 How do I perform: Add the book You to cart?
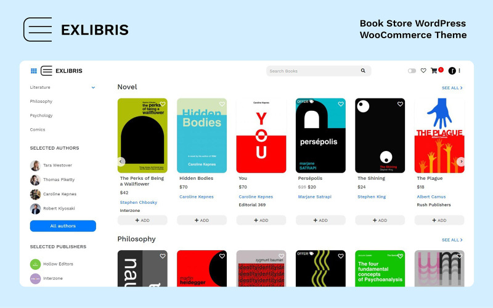pyautogui.click(x=261, y=221)
